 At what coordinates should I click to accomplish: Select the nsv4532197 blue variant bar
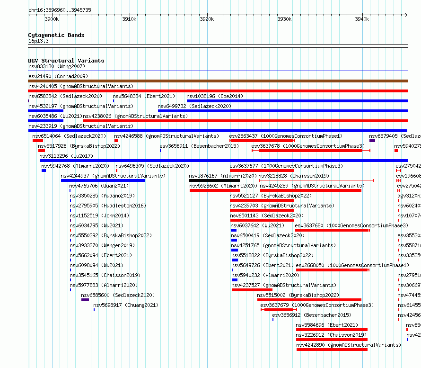click(x=45, y=111)
